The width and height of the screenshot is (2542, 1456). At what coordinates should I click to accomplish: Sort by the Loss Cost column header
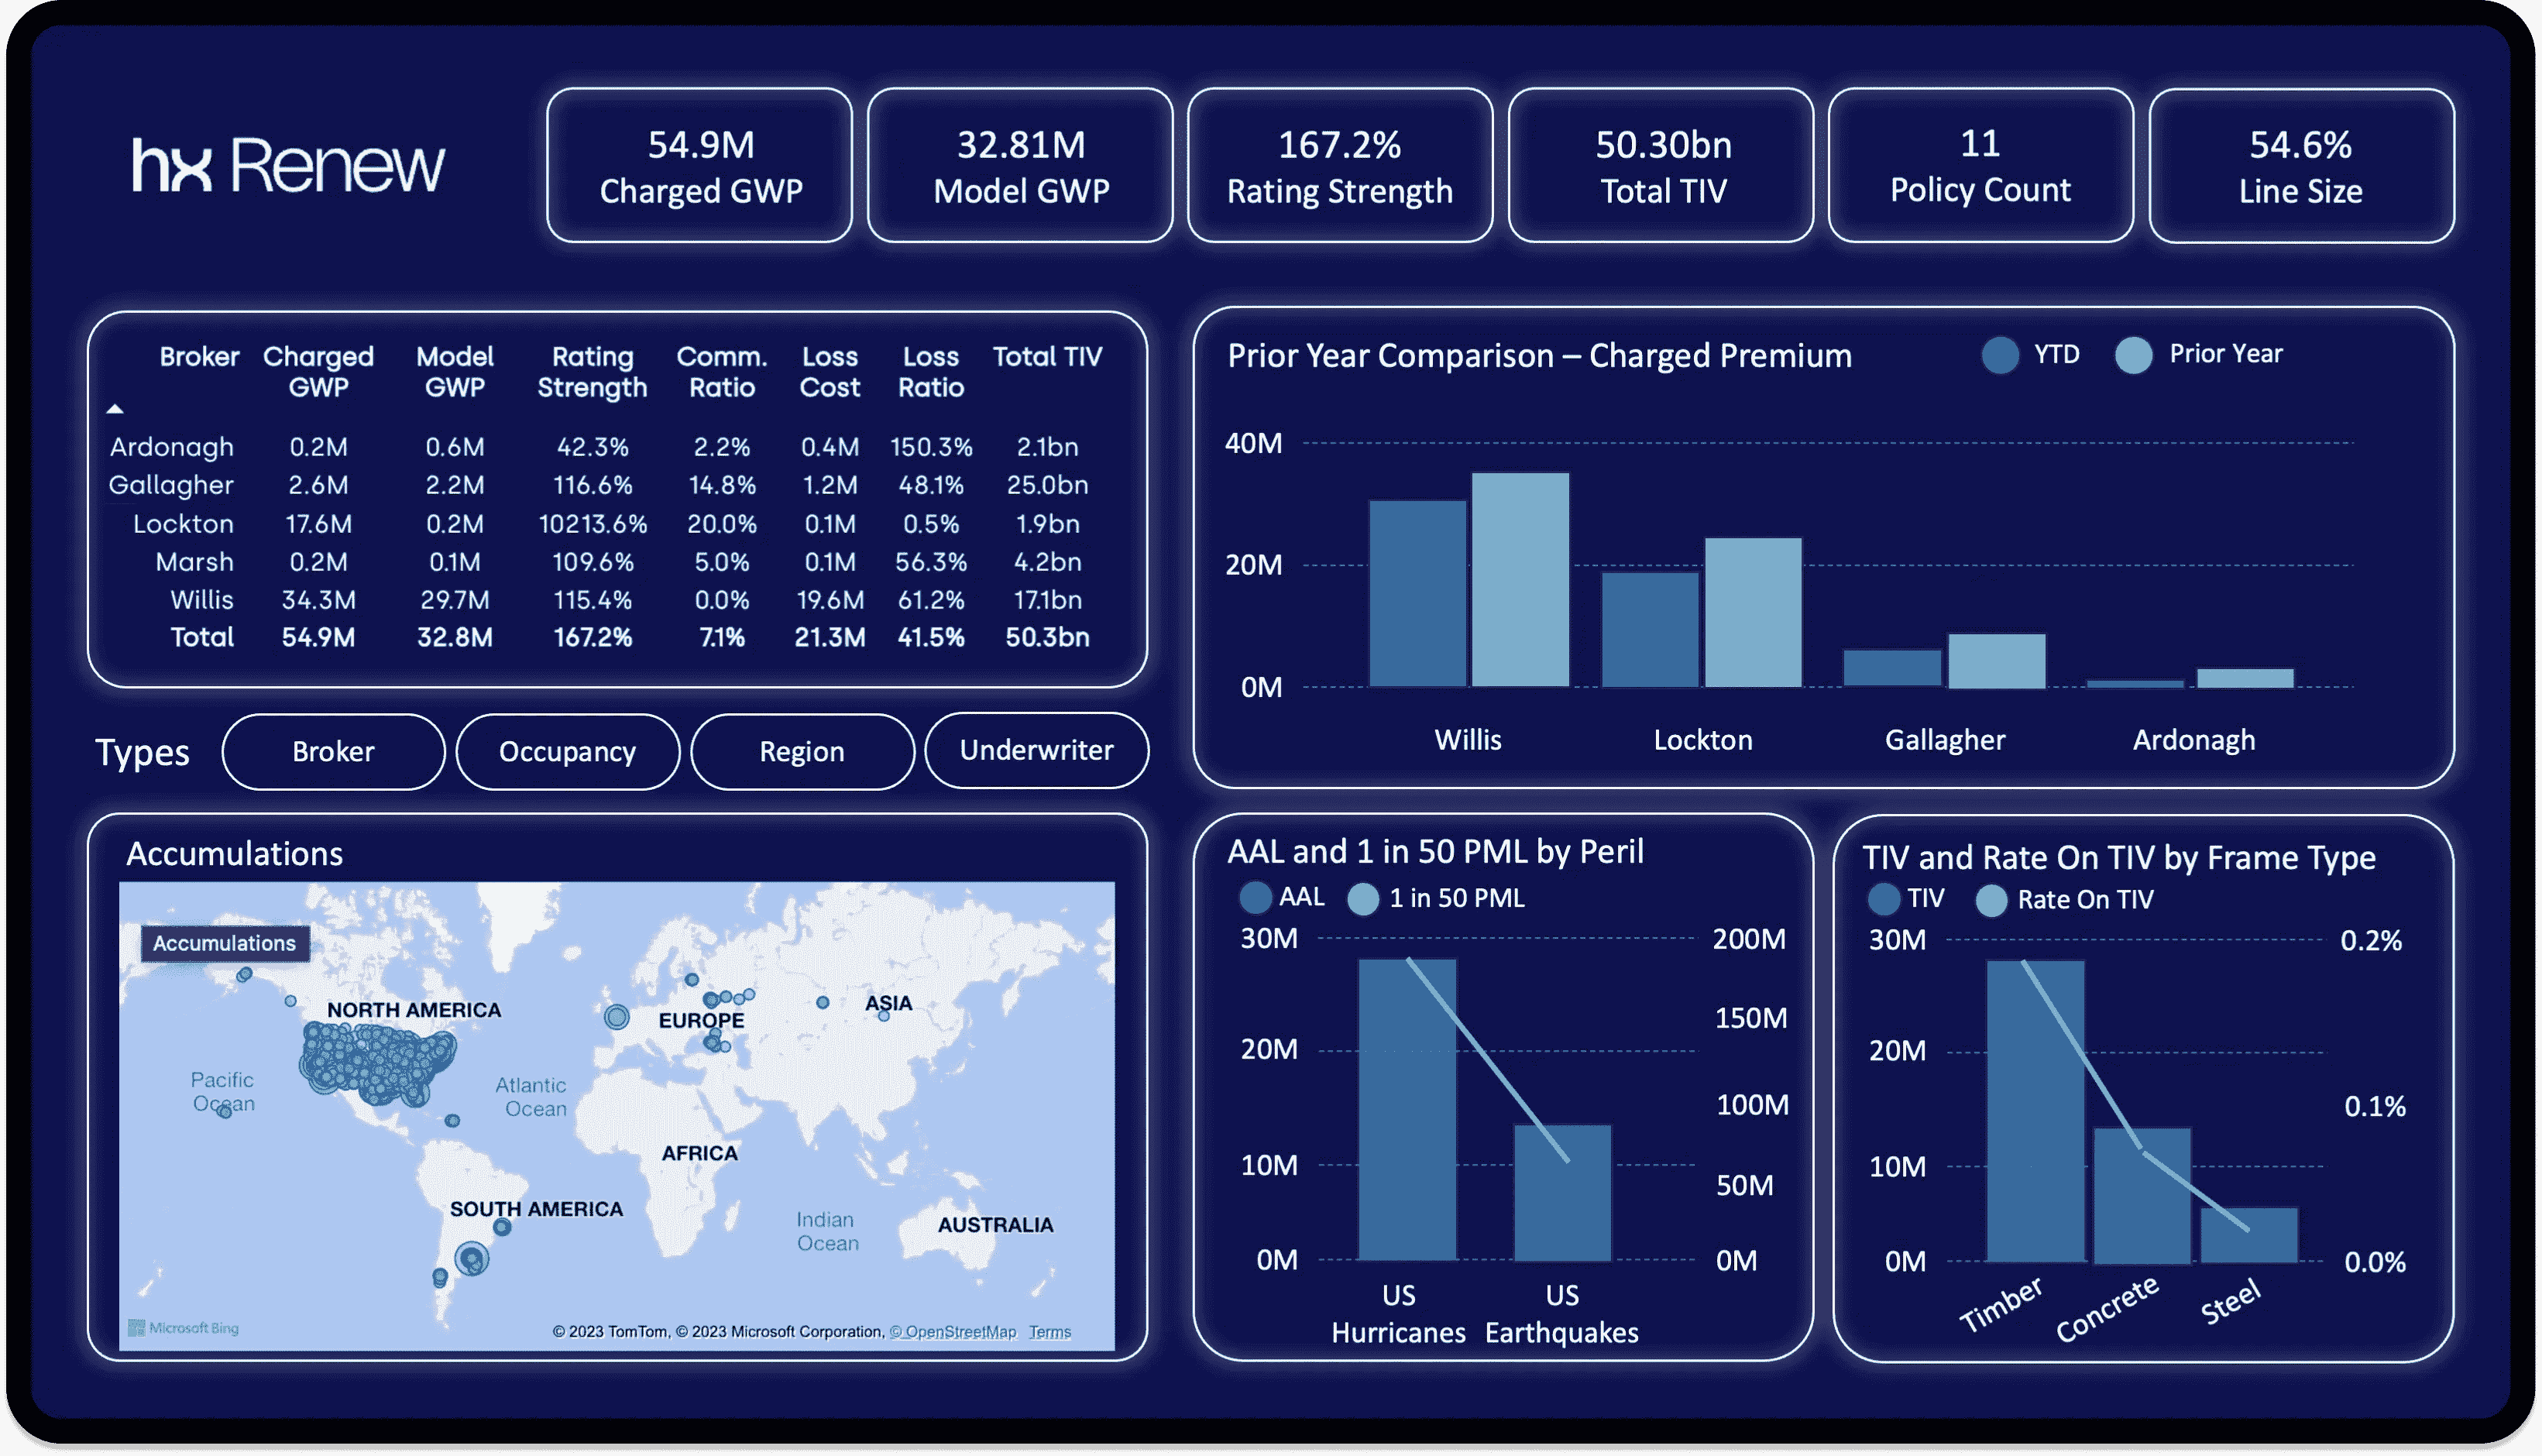830,371
